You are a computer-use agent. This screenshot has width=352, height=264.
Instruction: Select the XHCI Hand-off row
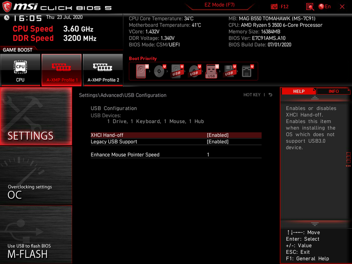coord(176,135)
